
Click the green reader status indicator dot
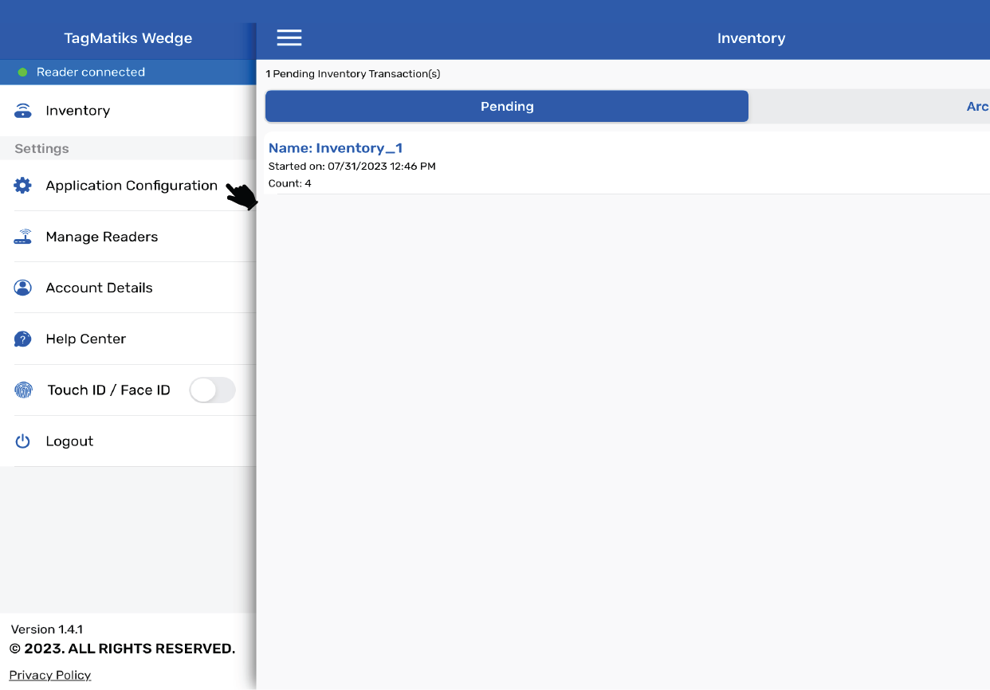pyautogui.click(x=23, y=73)
